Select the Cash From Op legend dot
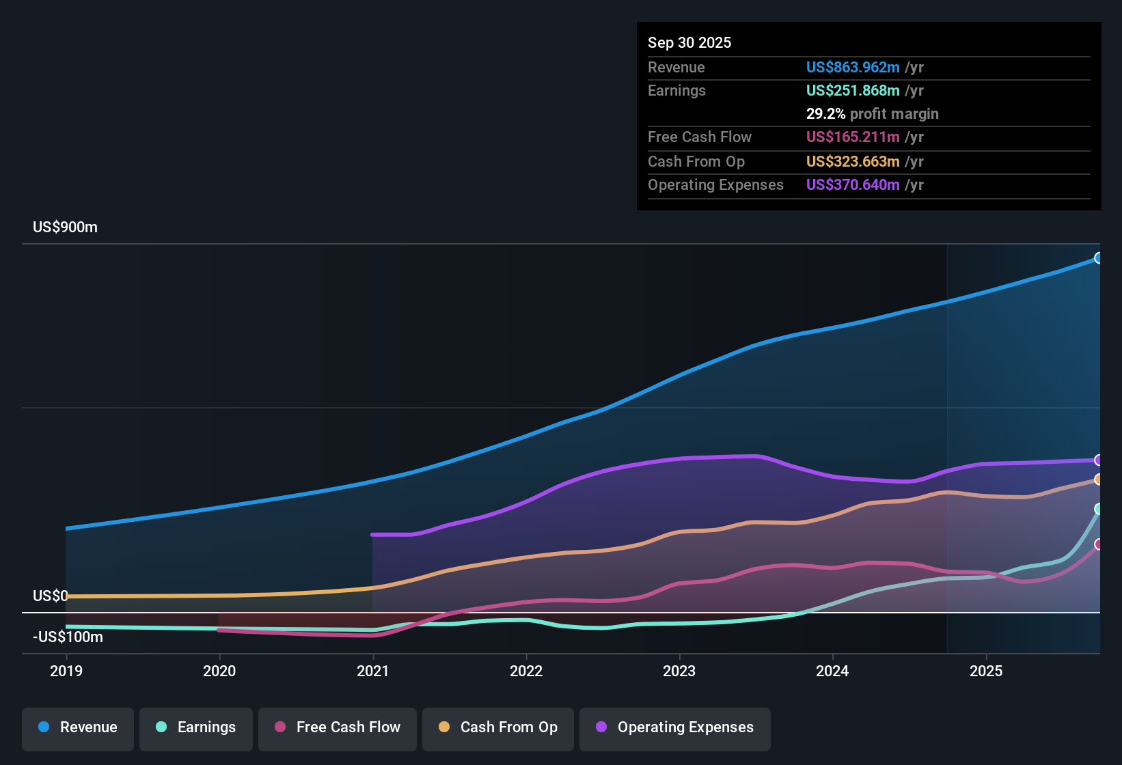Screen dimensions: 1122x765 (x=444, y=727)
